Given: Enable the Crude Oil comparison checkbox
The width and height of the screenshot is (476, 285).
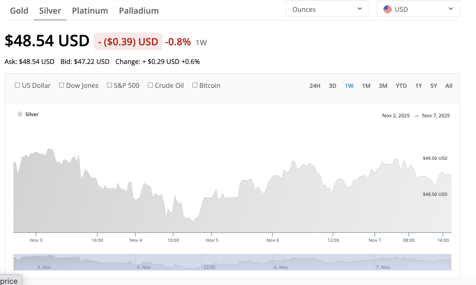Looking at the screenshot, I should [x=150, y=85].
